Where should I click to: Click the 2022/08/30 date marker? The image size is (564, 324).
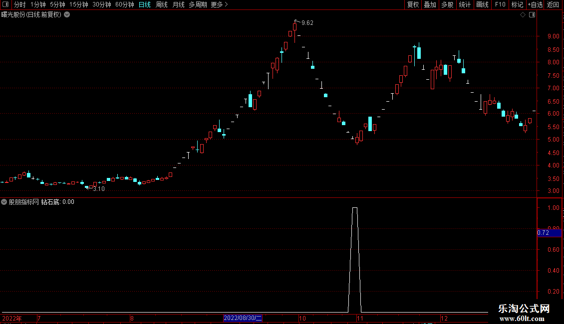tap(243, 318)
